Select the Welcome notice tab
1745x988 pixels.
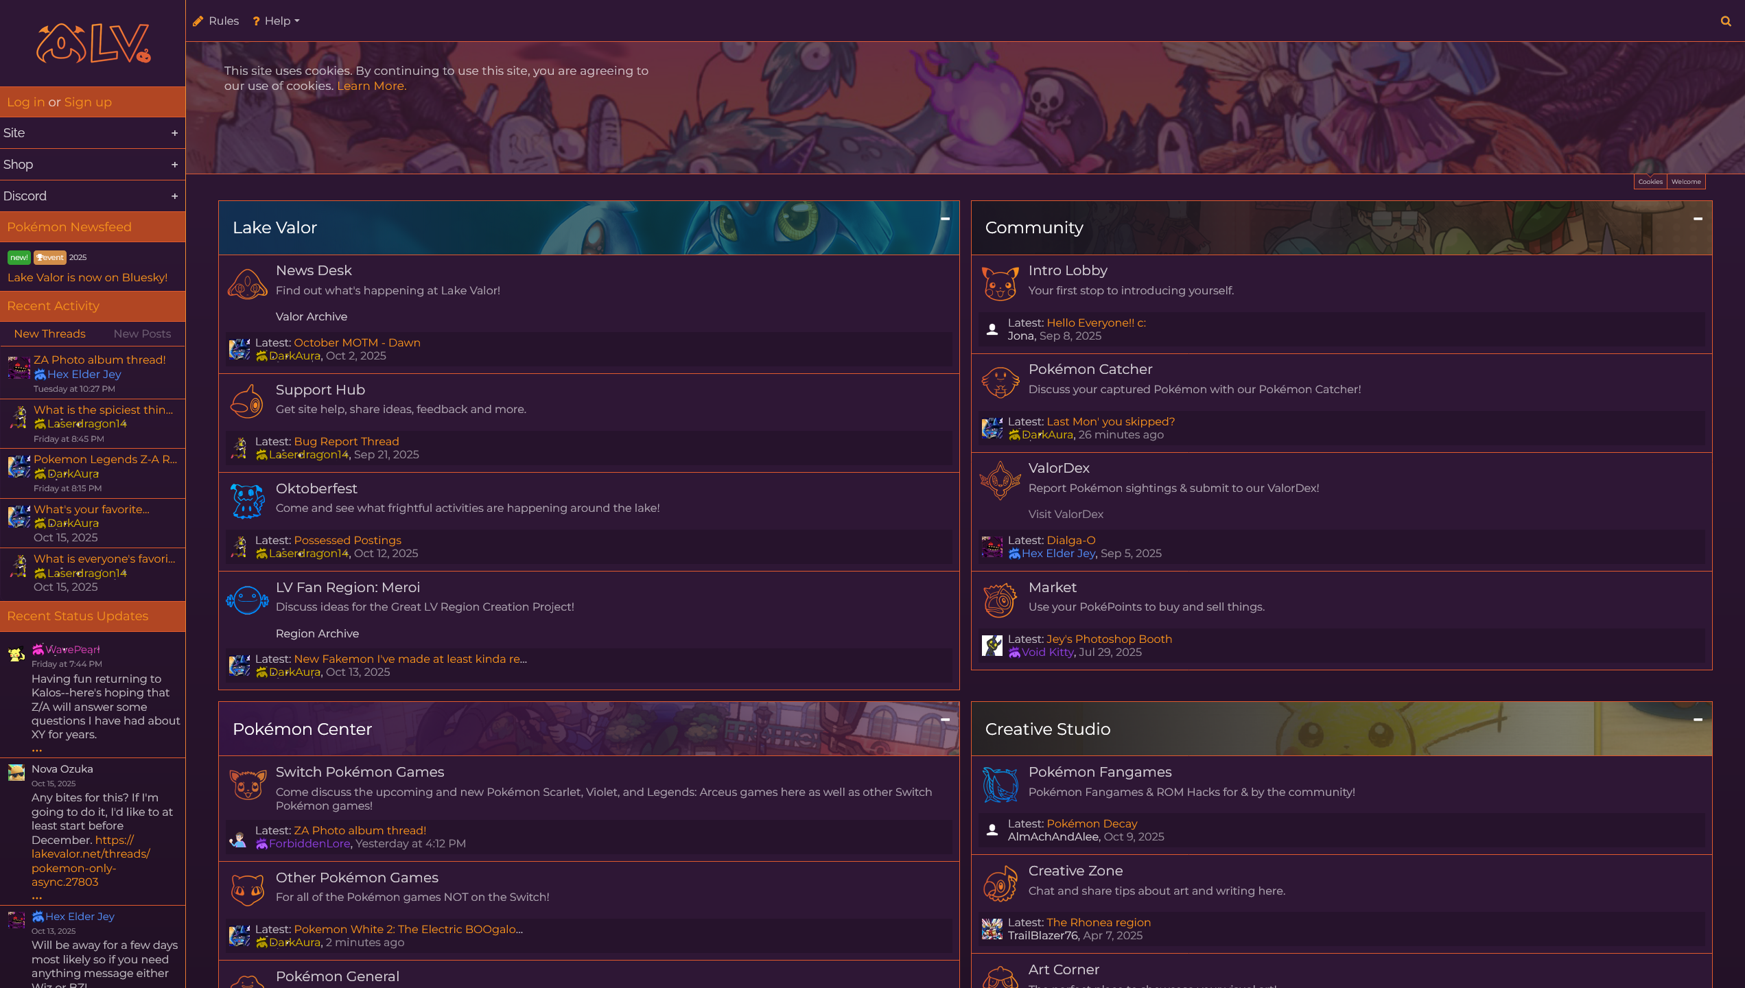1686,182
